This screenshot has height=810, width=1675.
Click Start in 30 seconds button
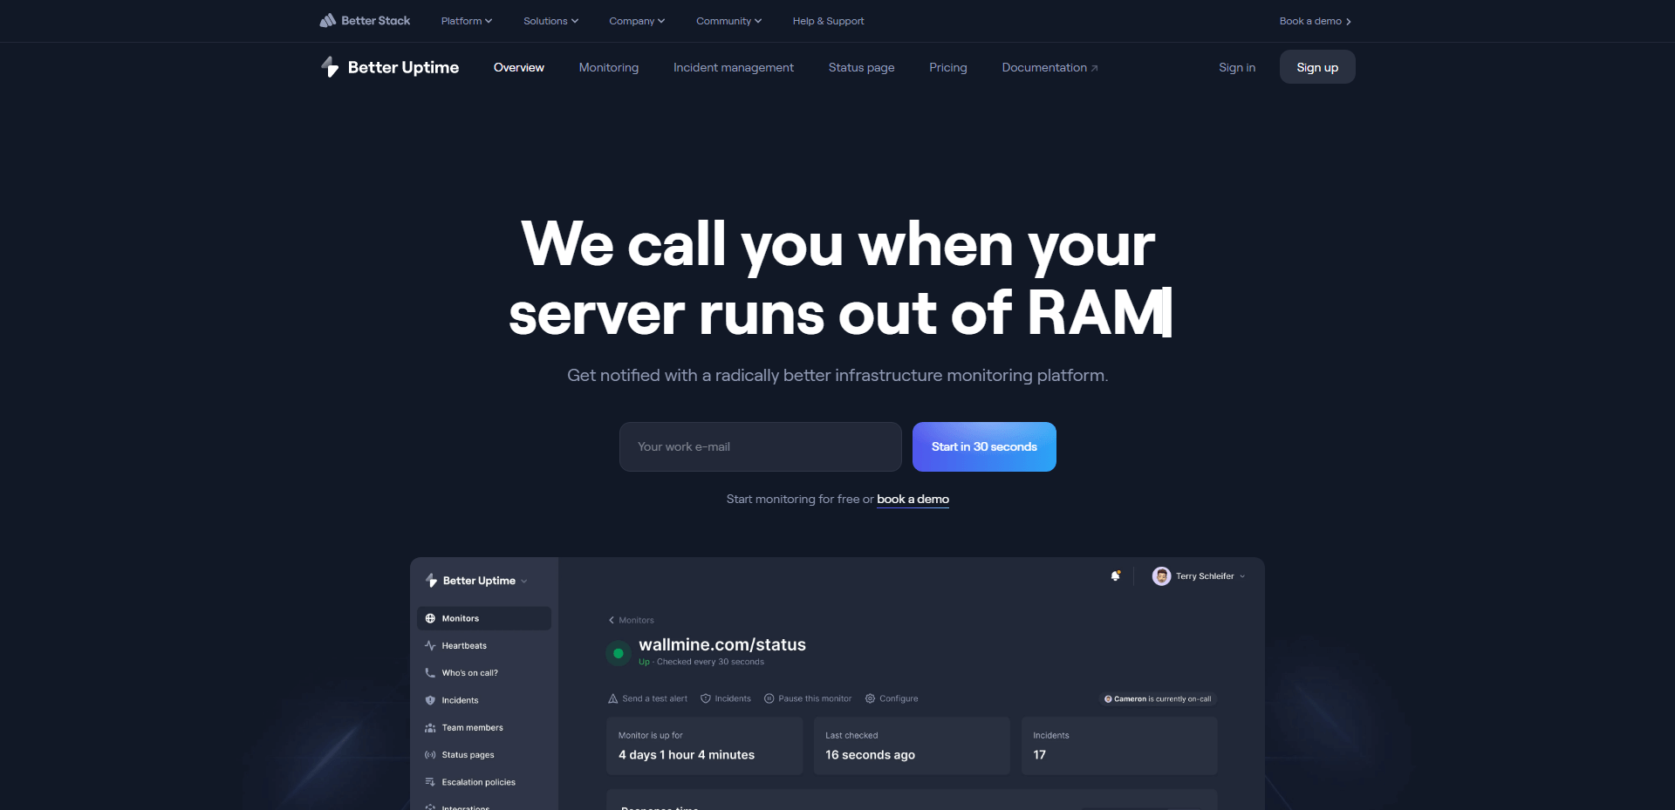point(984,446)
